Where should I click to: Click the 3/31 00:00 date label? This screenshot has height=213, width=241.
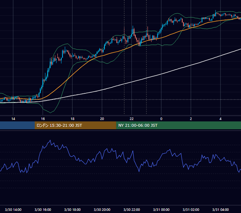point(161,209)
